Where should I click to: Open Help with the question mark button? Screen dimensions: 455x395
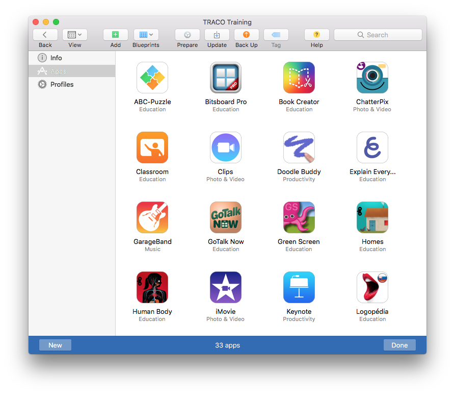coord(316,35)
